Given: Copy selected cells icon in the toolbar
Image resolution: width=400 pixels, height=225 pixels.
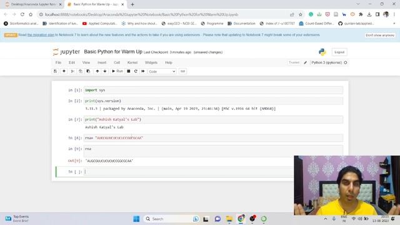Looking at the screenshot, I should 81,71.
